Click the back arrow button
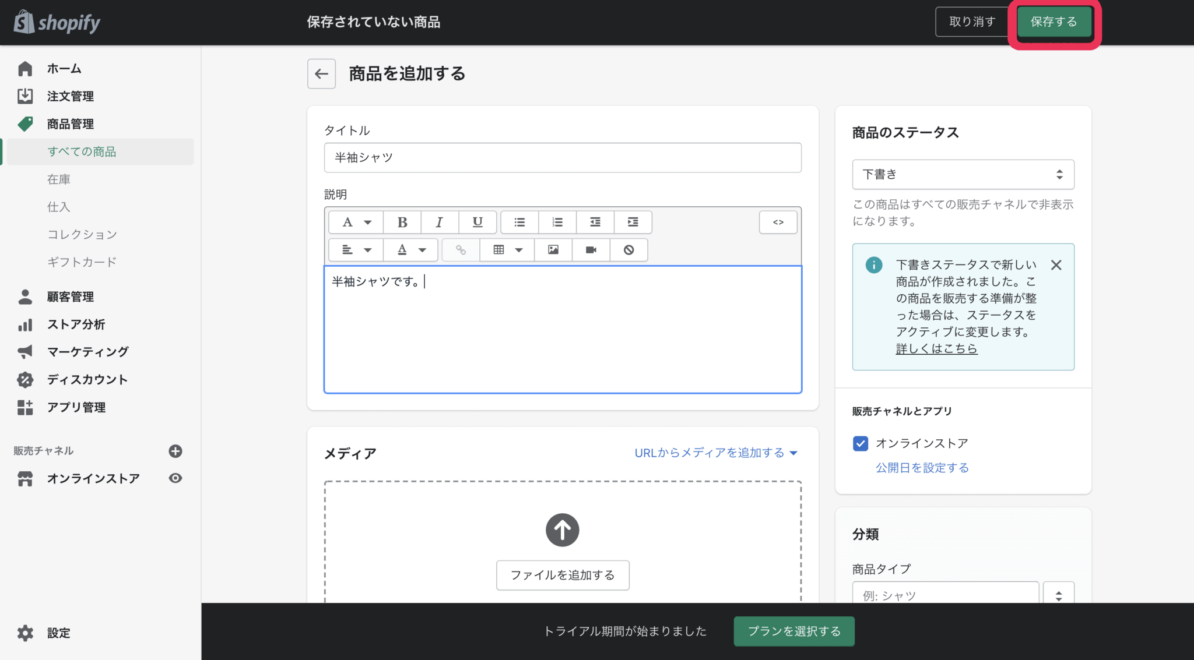 click(x=321, y=73)
